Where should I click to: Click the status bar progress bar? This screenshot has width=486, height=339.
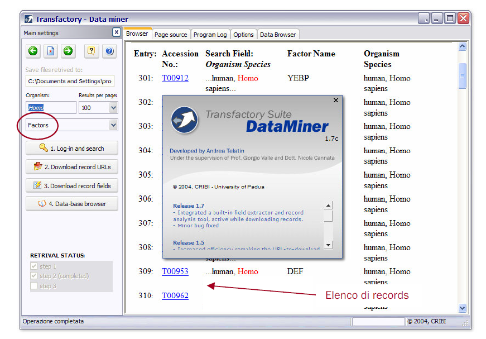378,322
